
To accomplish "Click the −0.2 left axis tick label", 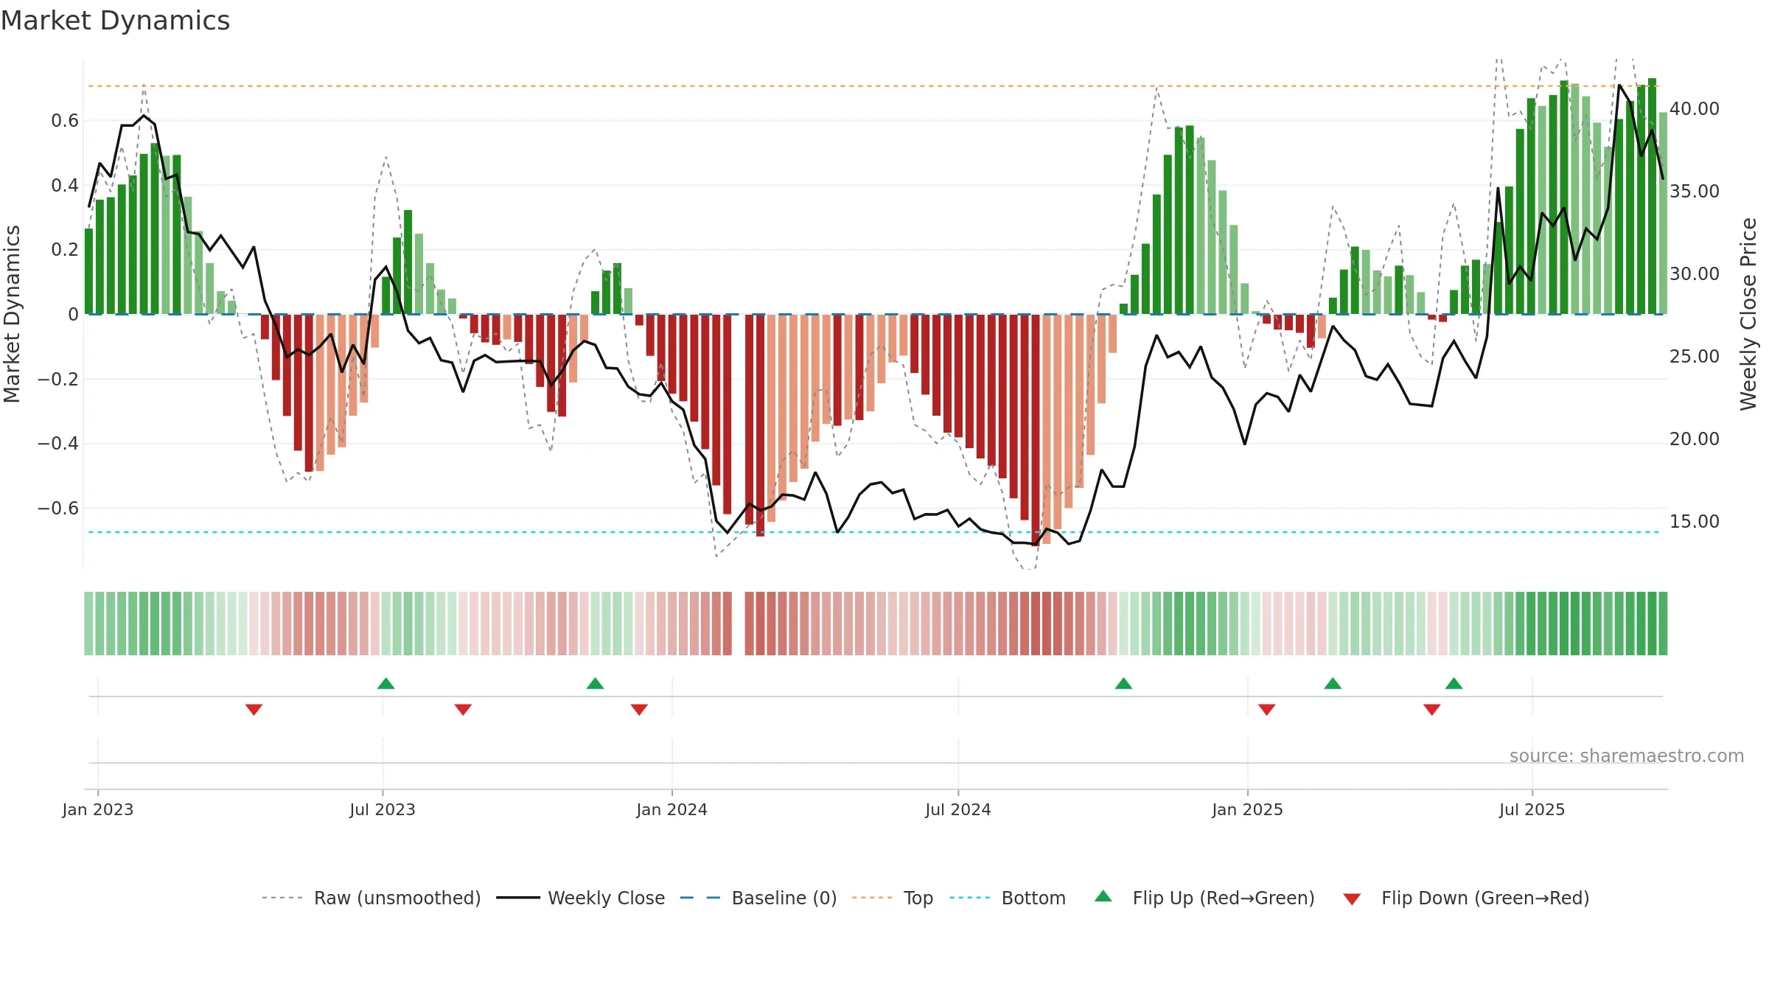I will pos(58,379).
